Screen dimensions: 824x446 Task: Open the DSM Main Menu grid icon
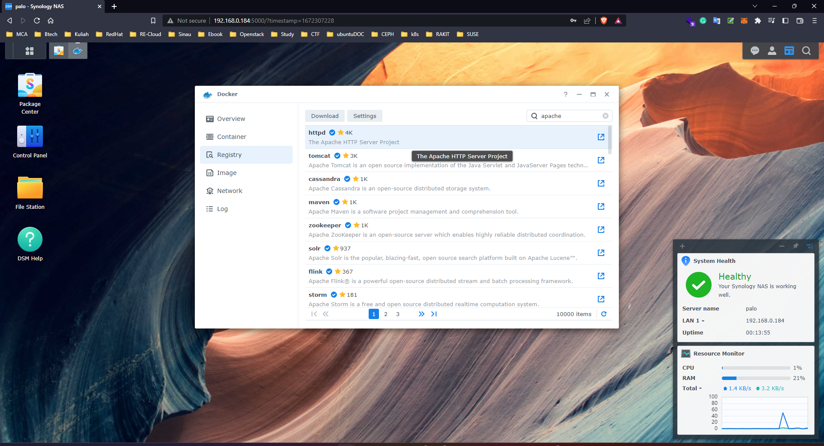click(29, 51)
